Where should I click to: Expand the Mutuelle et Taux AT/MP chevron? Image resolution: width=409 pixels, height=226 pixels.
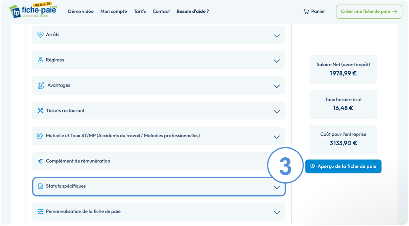(x=277, y=137)
